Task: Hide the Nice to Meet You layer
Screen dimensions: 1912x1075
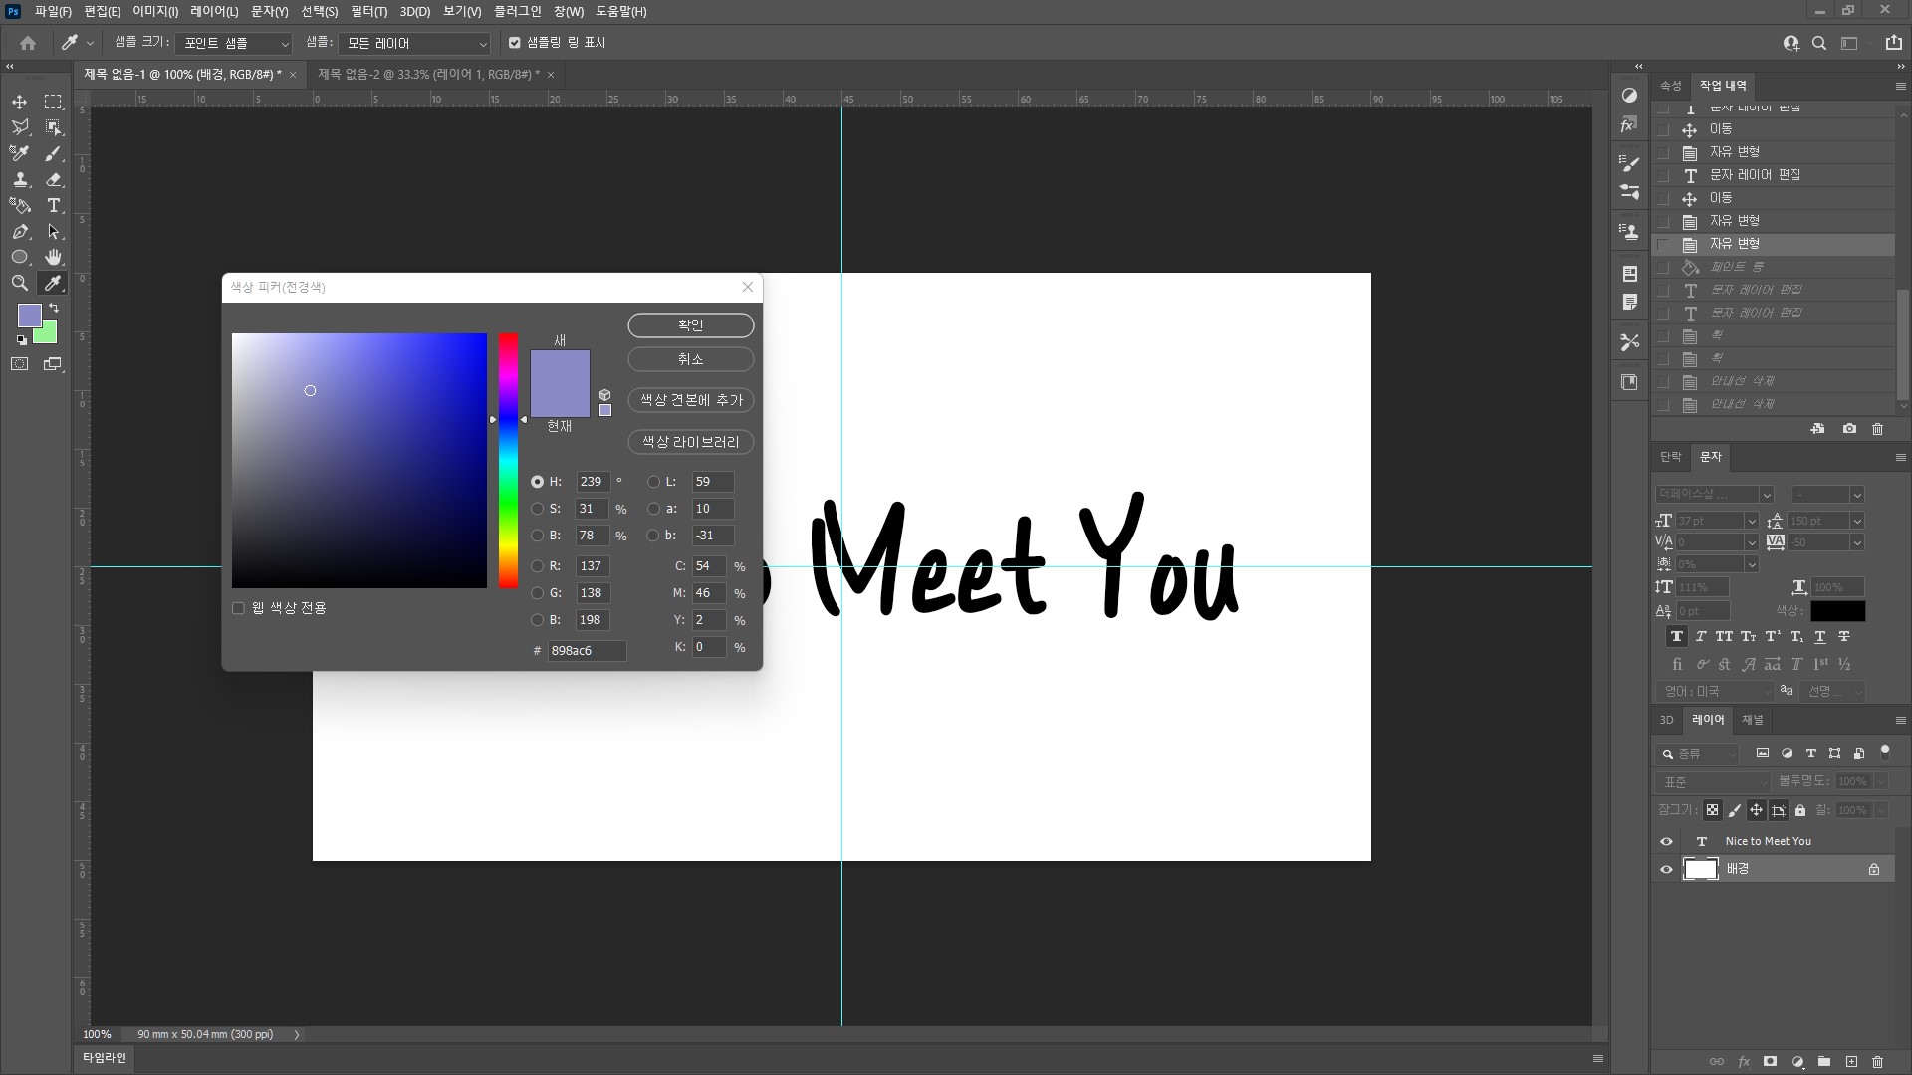Action: (x=1666, y=841)
